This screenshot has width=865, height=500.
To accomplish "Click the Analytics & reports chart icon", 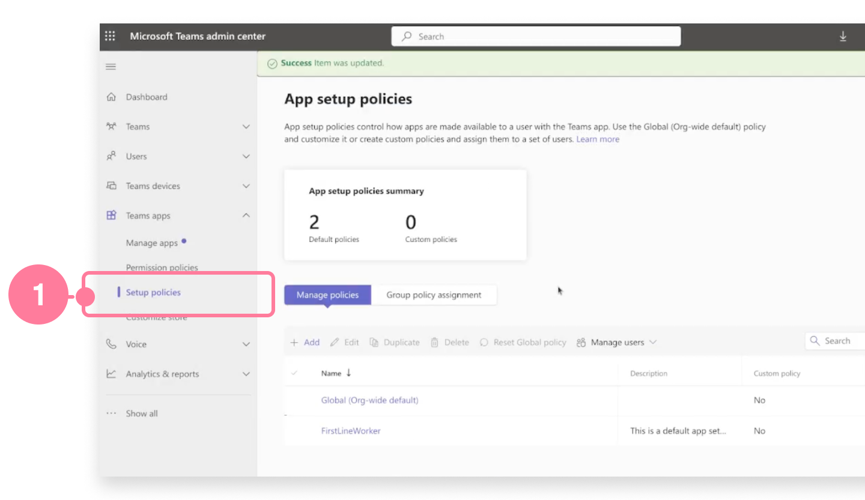I will coord(111,373).
